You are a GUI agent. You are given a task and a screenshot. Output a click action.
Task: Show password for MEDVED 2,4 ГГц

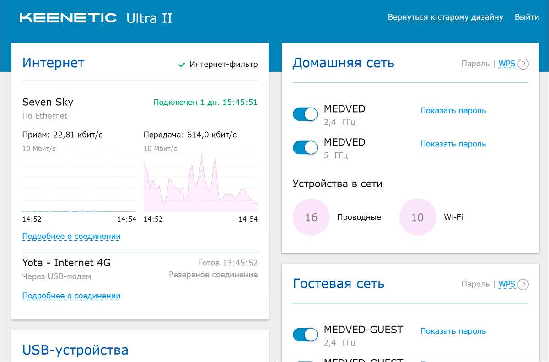pos(453,111)
